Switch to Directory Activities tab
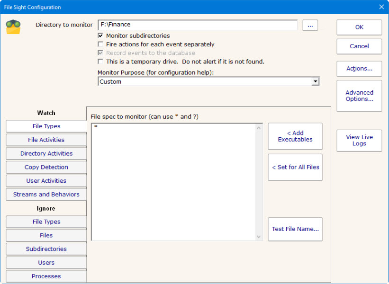The width and height of the screenshot is (389, 284). coord(46,154)
